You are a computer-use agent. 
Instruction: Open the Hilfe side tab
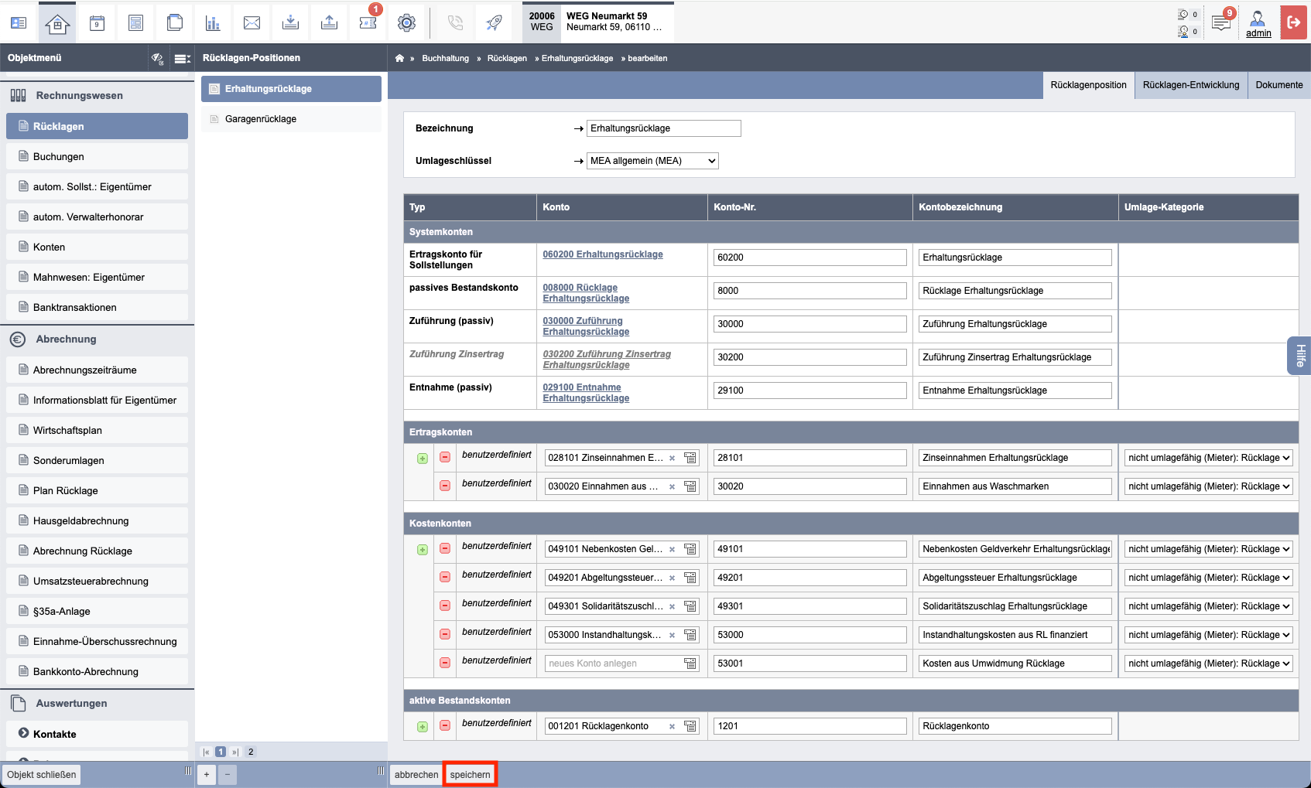tap(1300, 356)
